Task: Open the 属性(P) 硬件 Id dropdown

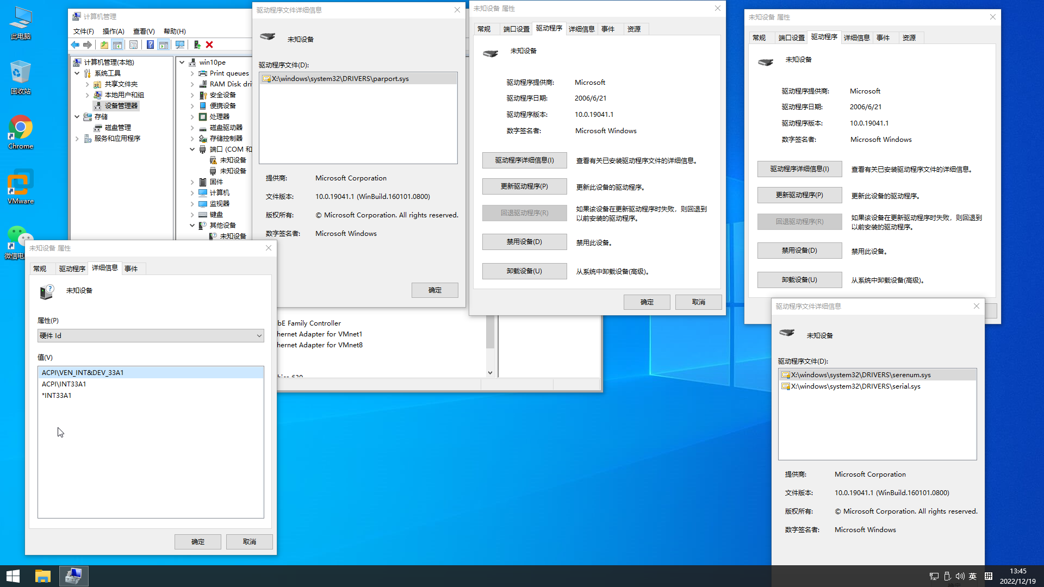Action: [151, 335]
